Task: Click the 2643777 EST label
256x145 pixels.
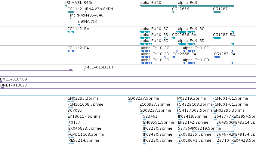Action: 223,116
